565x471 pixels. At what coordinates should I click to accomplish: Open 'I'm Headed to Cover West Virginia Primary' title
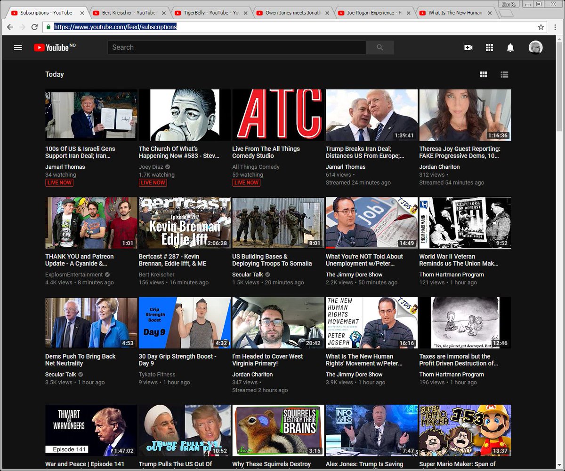pyautogui.click(x=267, y=360)
